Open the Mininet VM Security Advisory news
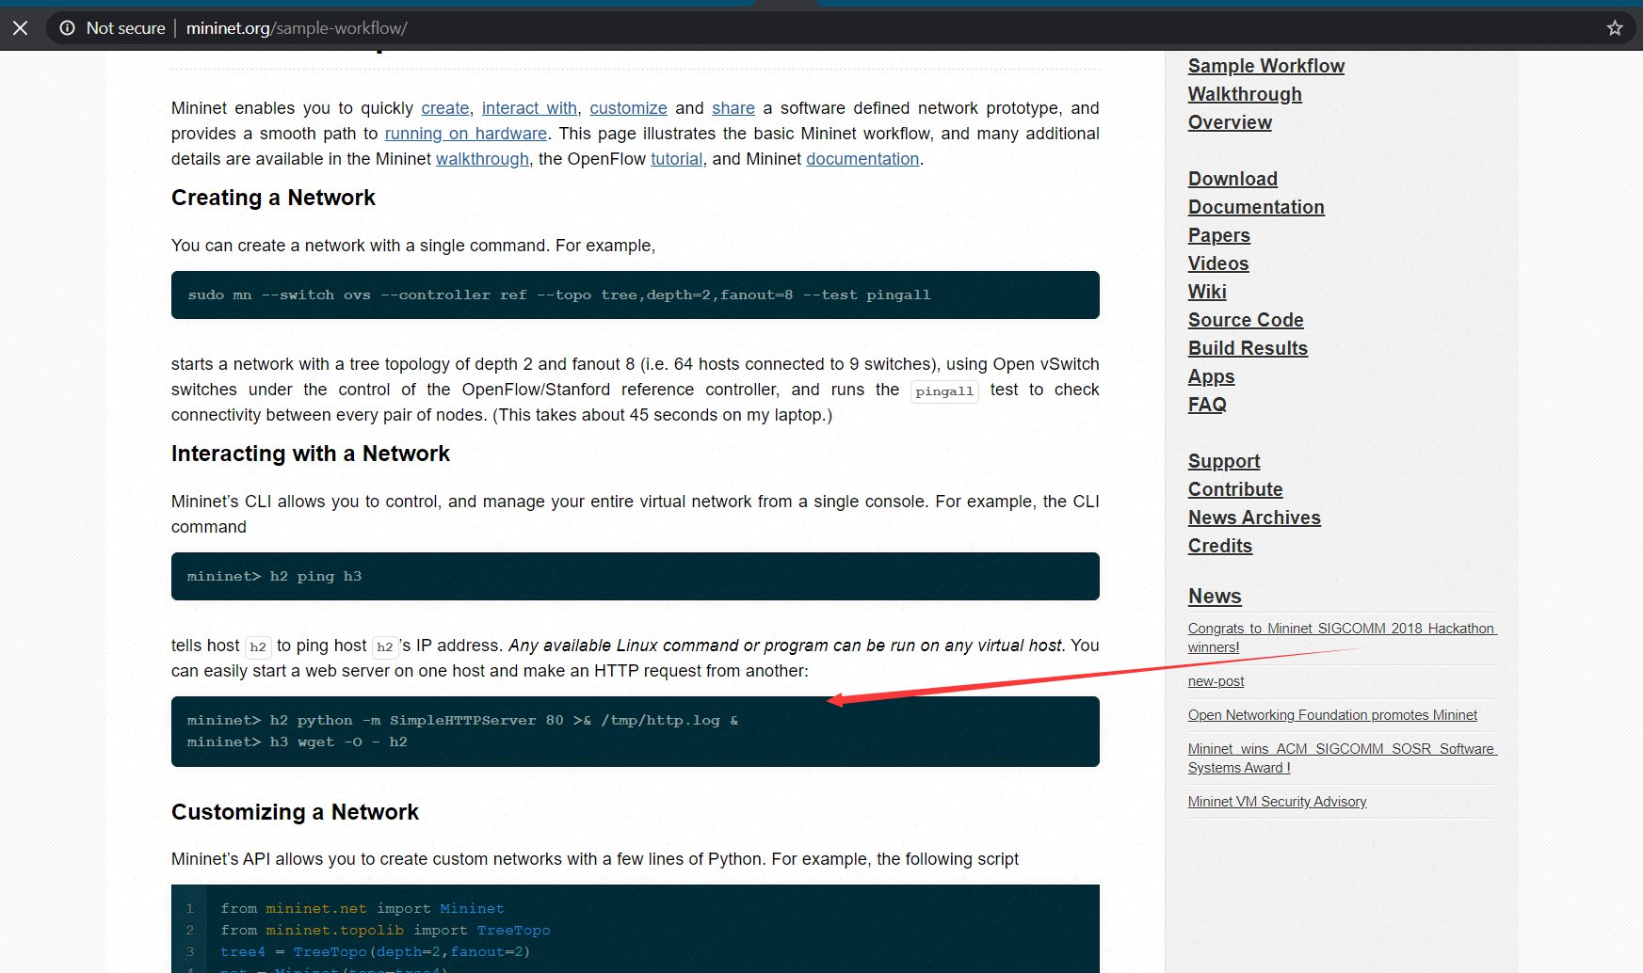Image resolution: width=1643 pixels, height=973 pixels. pos(1277,802)
